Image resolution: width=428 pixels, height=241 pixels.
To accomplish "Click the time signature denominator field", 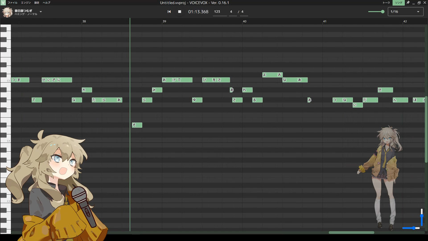I will tap(244, 12).
